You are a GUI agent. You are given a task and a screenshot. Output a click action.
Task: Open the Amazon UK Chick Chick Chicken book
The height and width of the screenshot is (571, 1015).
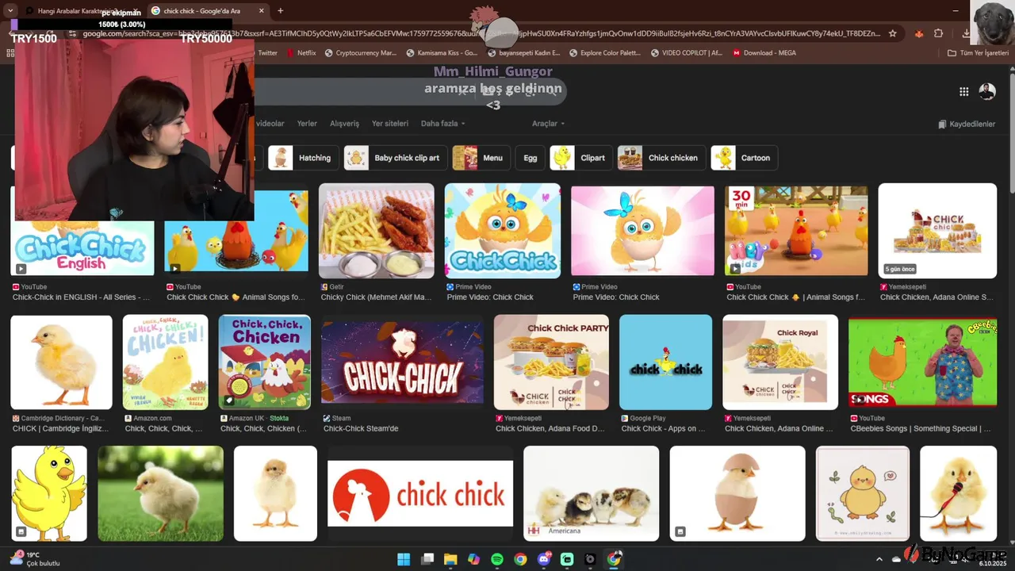pyautogui.click(x=265, y=362)
